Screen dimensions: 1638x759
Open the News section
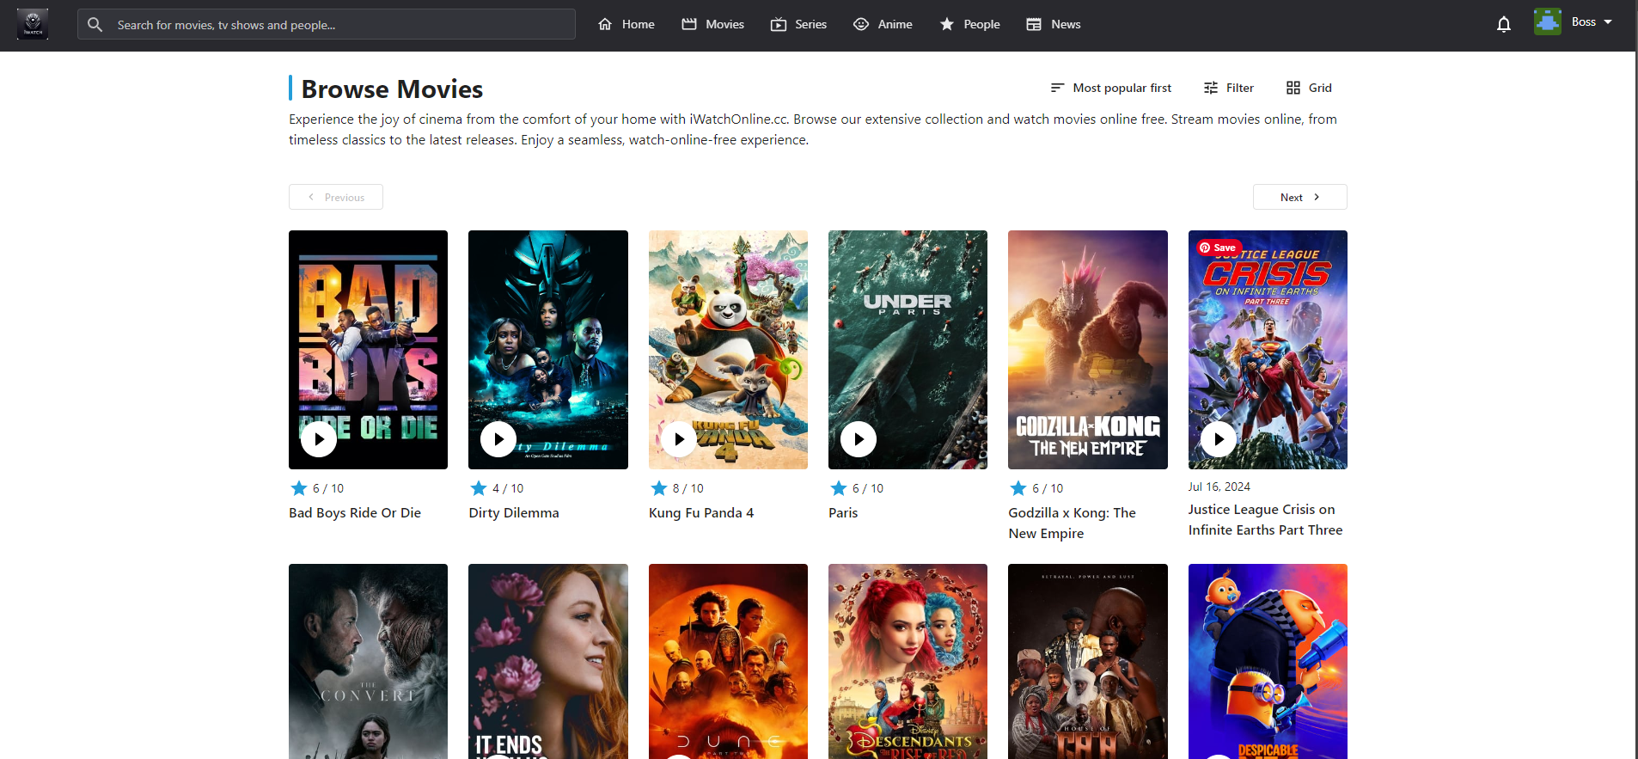coord(1053,24)
